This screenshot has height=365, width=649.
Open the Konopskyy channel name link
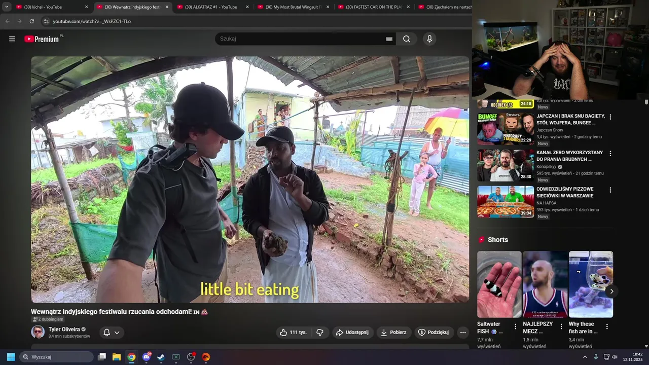click(547, 167)
